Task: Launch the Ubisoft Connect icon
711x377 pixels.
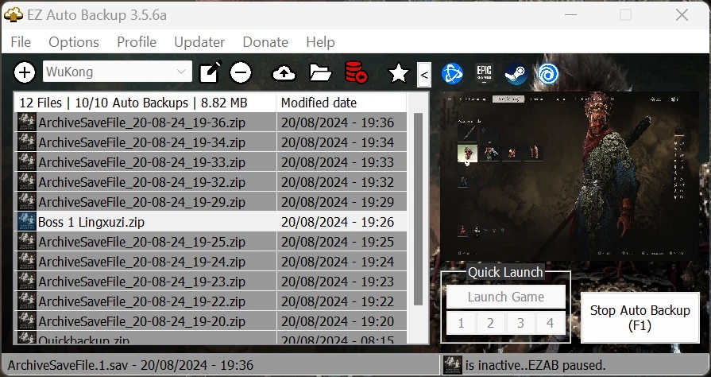Action: [x=547, y=74]
